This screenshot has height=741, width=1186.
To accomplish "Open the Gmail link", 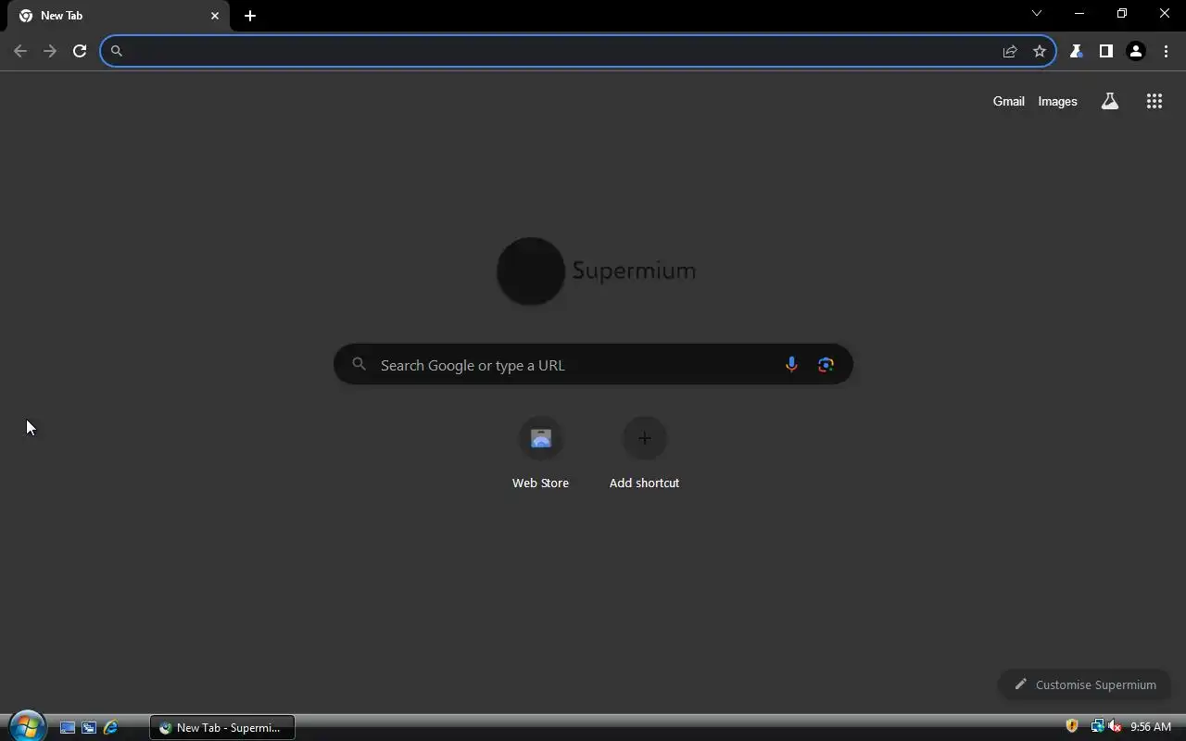I will click(1009, 101).
